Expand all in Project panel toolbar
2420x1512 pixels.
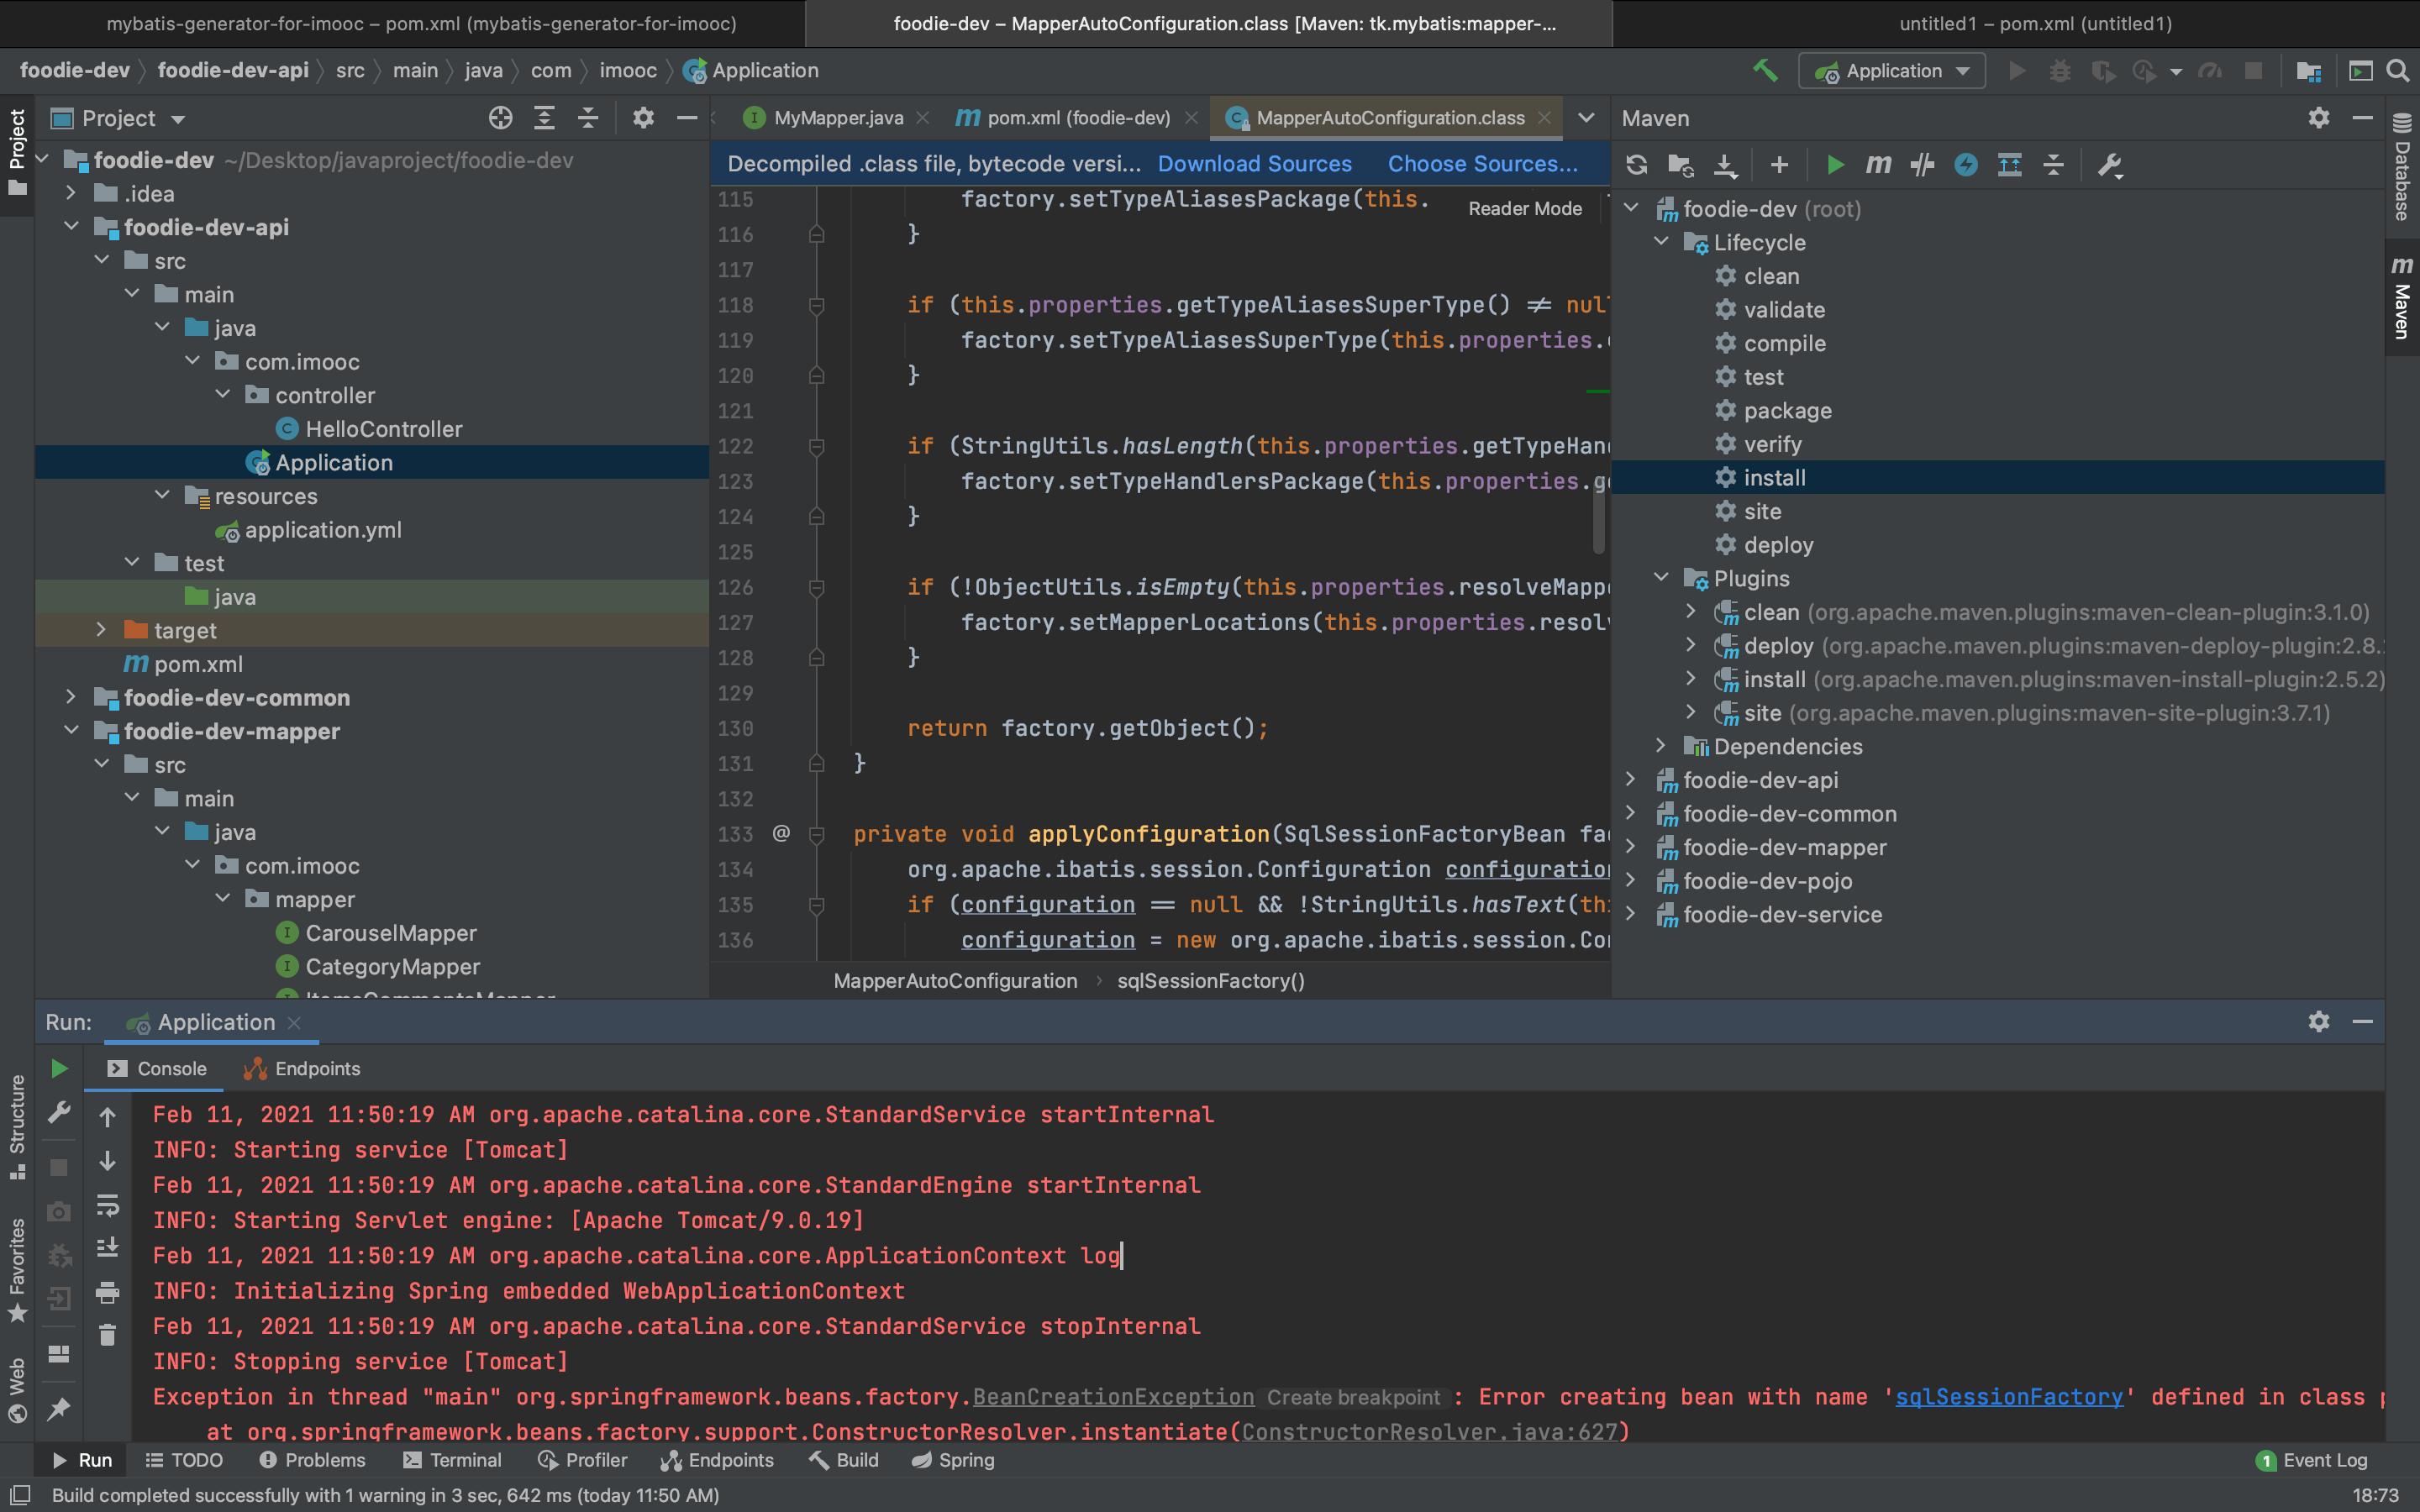(544, 118)
